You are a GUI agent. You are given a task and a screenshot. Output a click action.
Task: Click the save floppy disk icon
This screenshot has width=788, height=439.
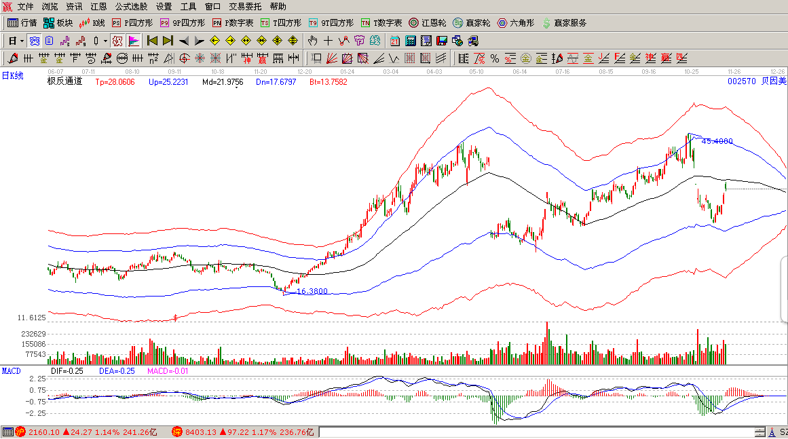point(442,41)
